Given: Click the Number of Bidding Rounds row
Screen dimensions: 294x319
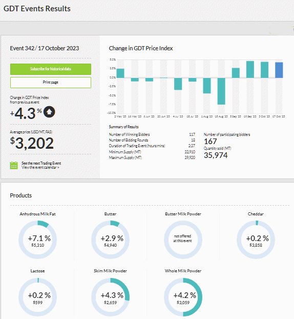Looking at the screenshot, I should 152,140.
